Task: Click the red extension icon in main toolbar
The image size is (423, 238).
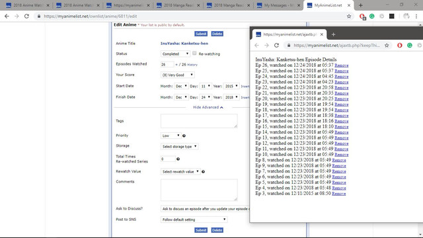Action: pos(362,17)
